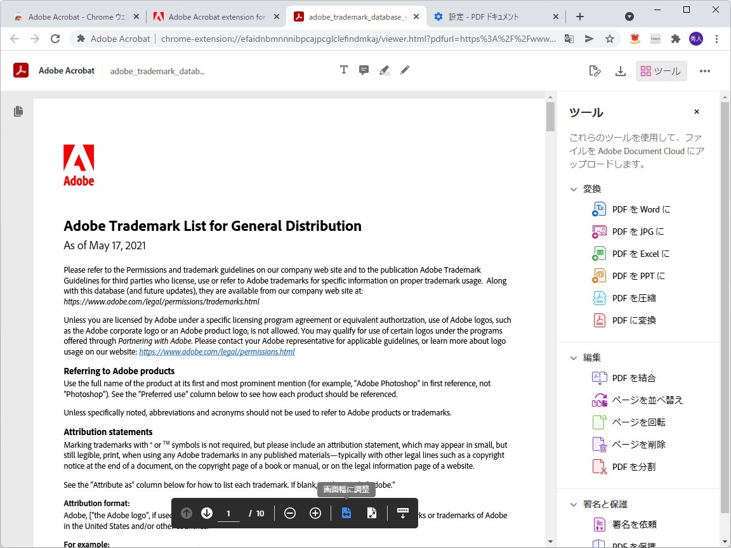The width and height of the screenshot is (731, 548).
Task: Open the sticky note comment tool
Action: tap(364, 70)
